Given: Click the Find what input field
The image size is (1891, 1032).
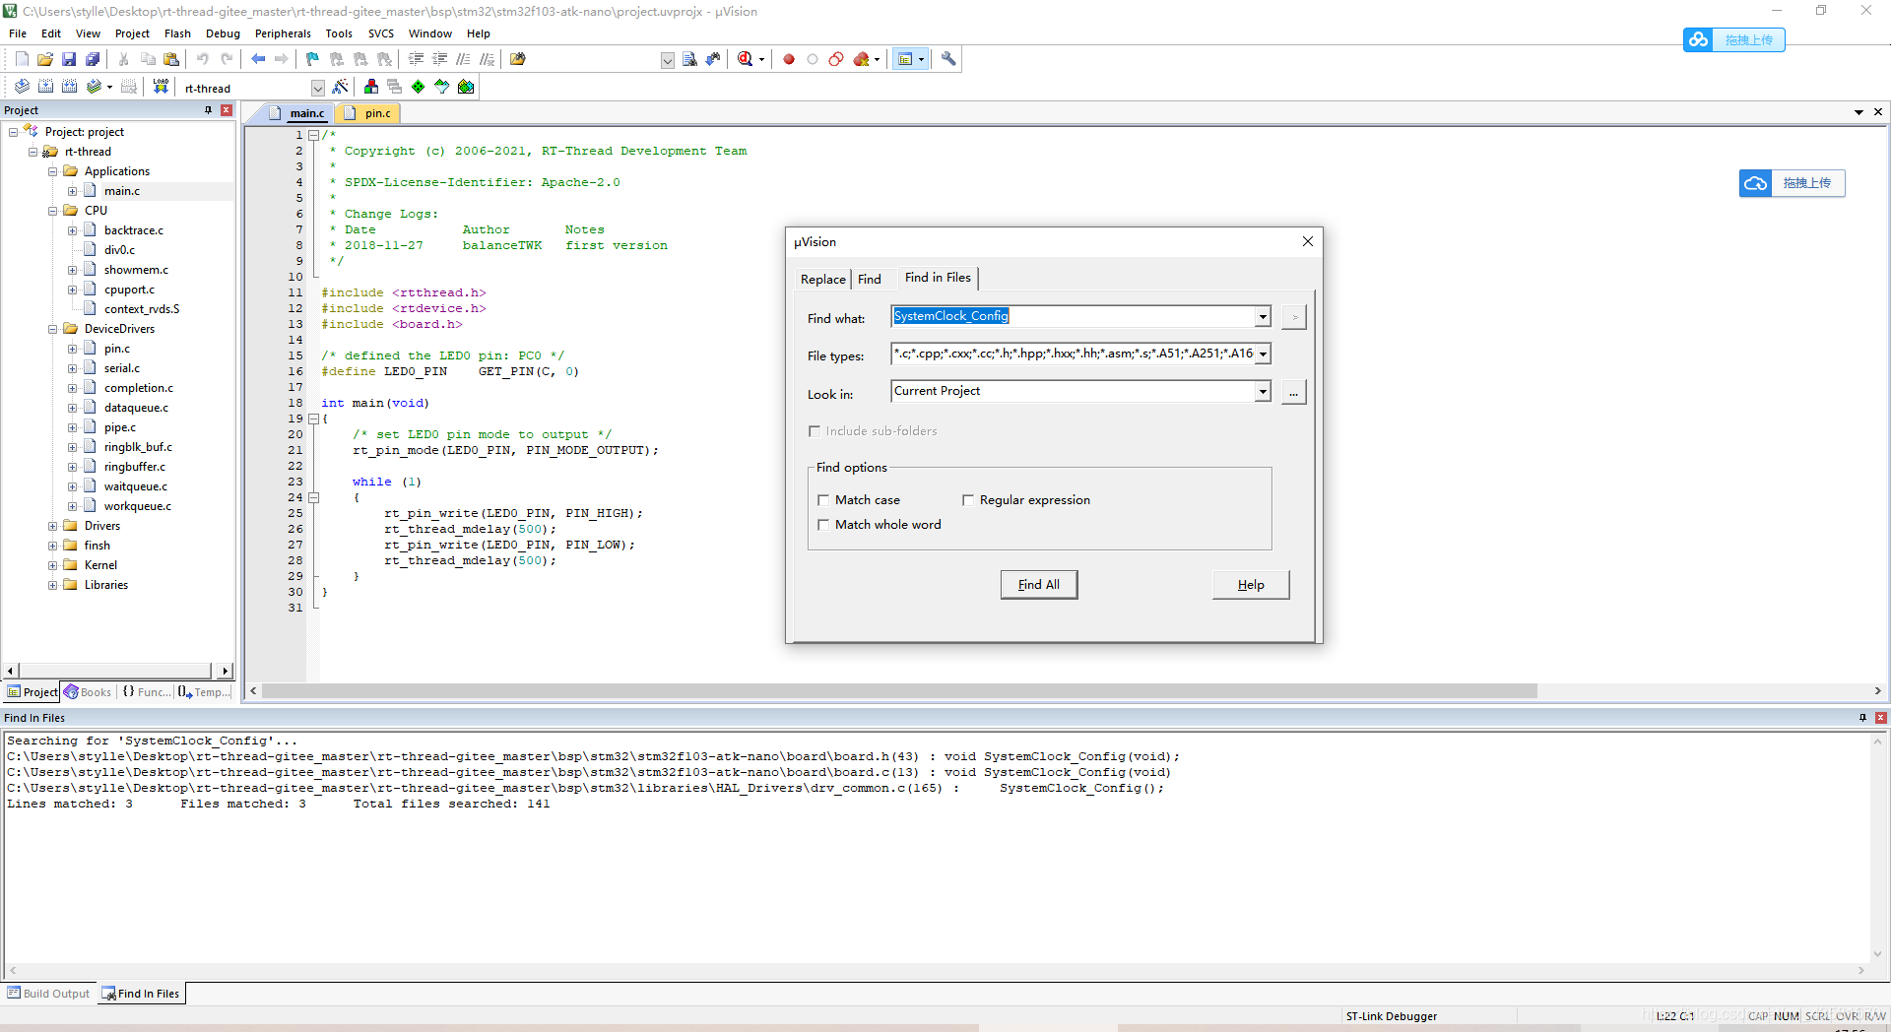Looking at the screenshot, I should point(1074,316).
